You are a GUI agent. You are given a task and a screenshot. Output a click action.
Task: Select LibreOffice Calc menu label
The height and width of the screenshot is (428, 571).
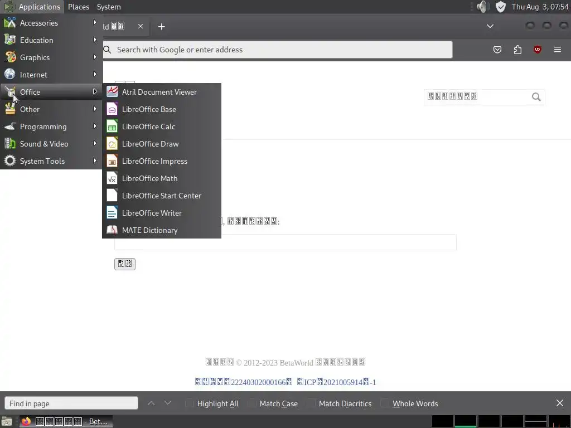point(148,127)
